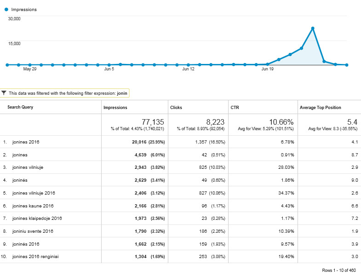361x276 pixels.
Task: Select query 'jonines klaipedoje 2016'
Action: pos(37,218)
